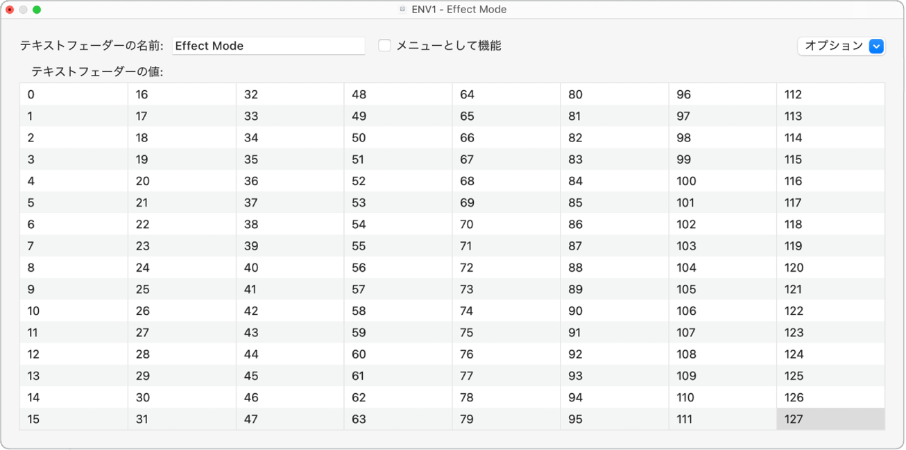This screenshot has height=450, width=906.
Task: Click the window proxy icon beside the title
Action: (402, 9)
